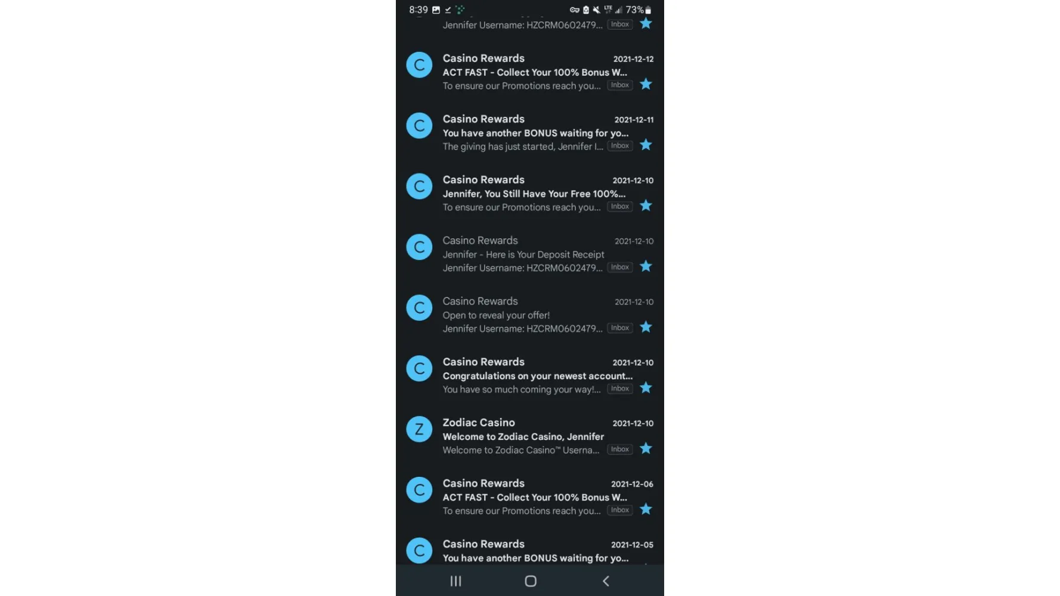Open 'Jennifer, You Still Have Your Free 100%' email
The width and height of the screenshot is (1060, 596).
pyautogui.click(x=530, y=193)
